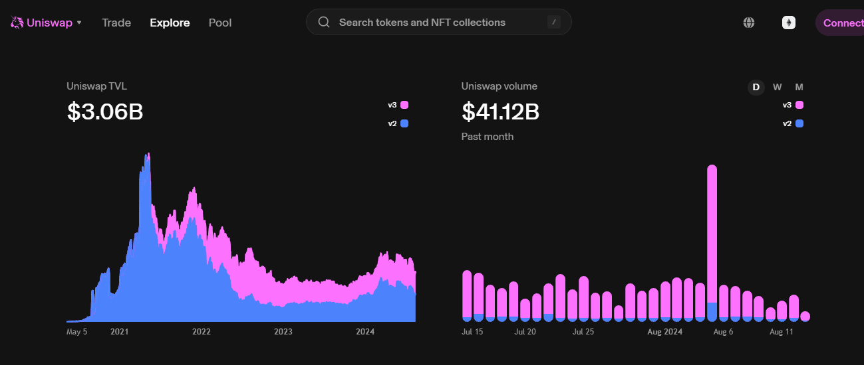Go to the Pool page
The height and width of the screenshot is (365, 864).
coord(220,23)
